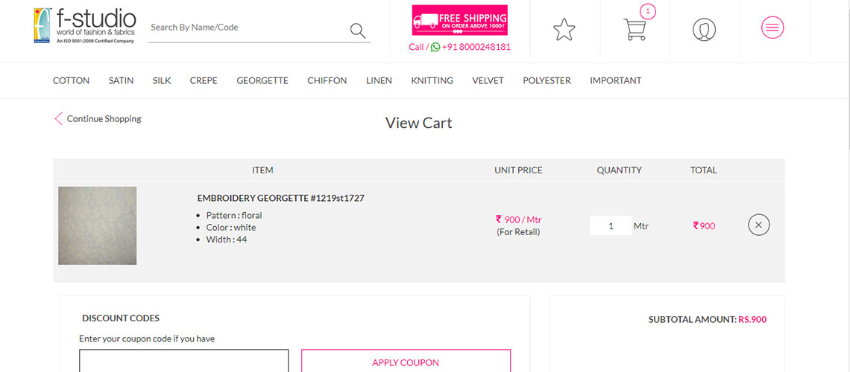This screenshot has height=372, width=850.
Task: Click the quantity field showing 1
Action: (x=611, y=226)
